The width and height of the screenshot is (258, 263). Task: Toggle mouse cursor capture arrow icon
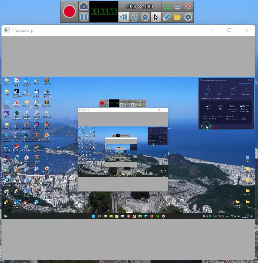point(156,17)
